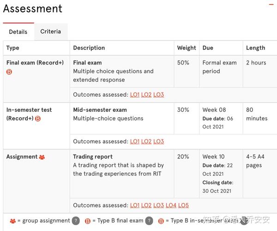The image size is (277, 231).
Task: Switch to the Criteria tab
Action: coord(50,31)
